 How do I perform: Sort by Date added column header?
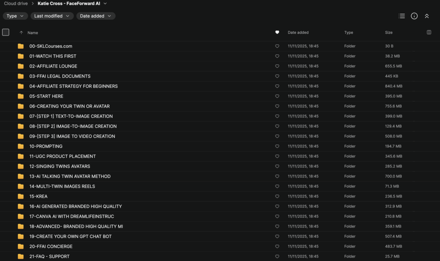tap(298, 33)
